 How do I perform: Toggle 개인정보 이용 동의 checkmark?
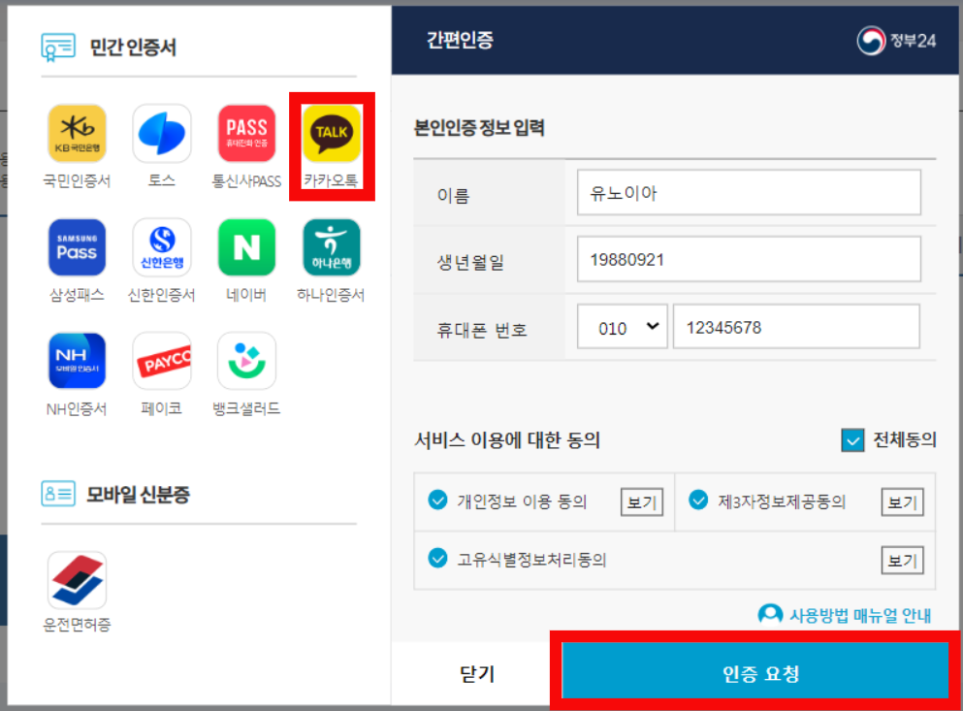tap(437, 501)
